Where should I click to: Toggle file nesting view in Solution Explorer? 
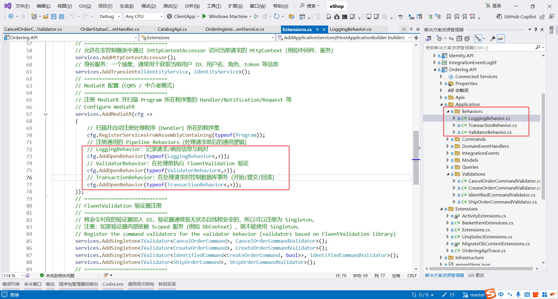478,39
